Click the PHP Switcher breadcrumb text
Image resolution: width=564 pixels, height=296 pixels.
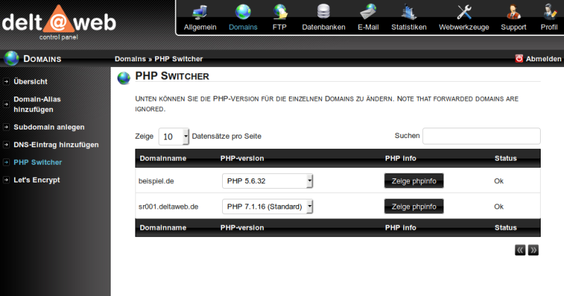click(x=179, y=58)
